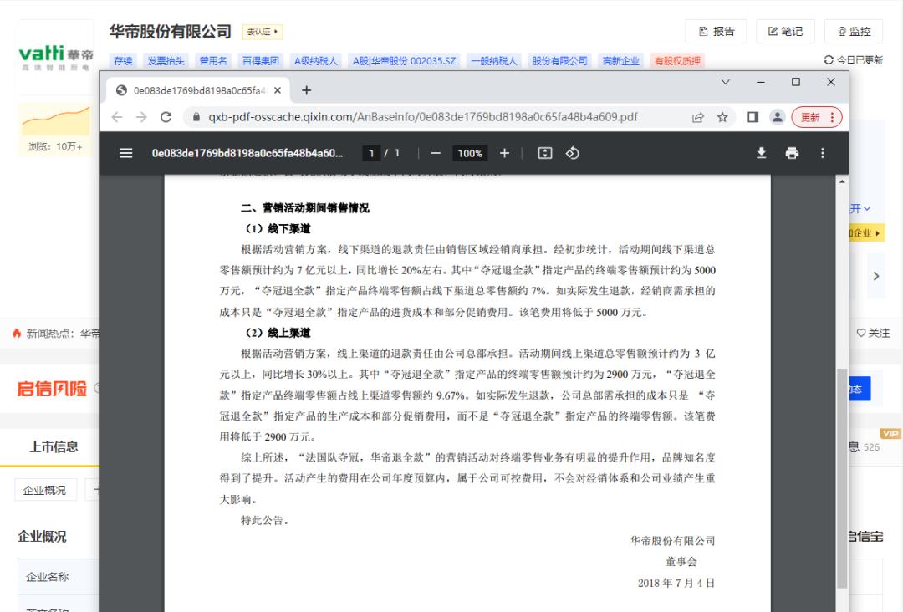The width and height of the screenshot is (903, 612).
Task: Print the PDF announcement
Action: point(791,153)
